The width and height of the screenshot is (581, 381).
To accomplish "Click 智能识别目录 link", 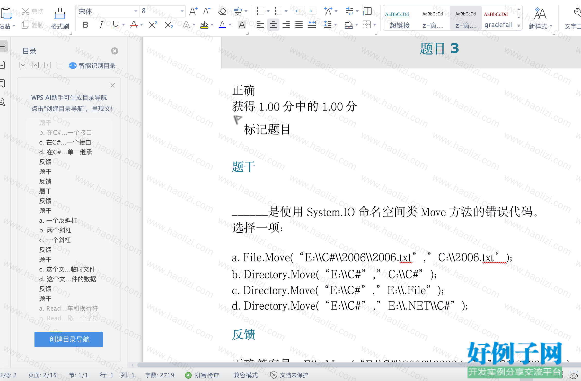I will tap(93, 66).
